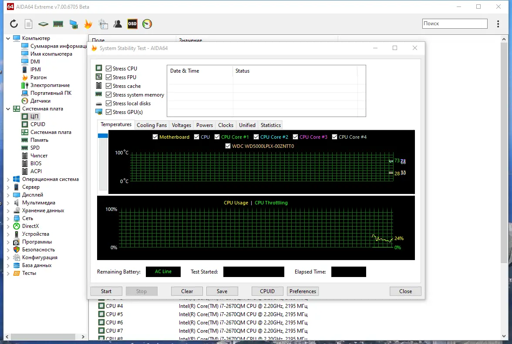Expand the Сервер tree node
This screenshot has width=512, height=344.
pos(8,187)
